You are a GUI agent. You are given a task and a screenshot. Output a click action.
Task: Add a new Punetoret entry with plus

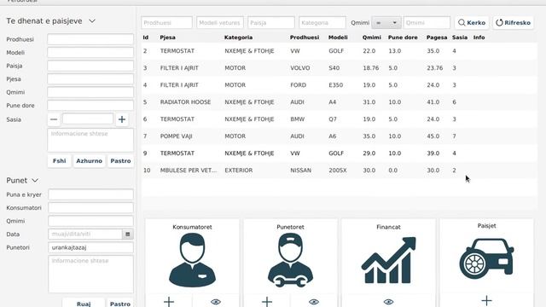tap(267, 301)
